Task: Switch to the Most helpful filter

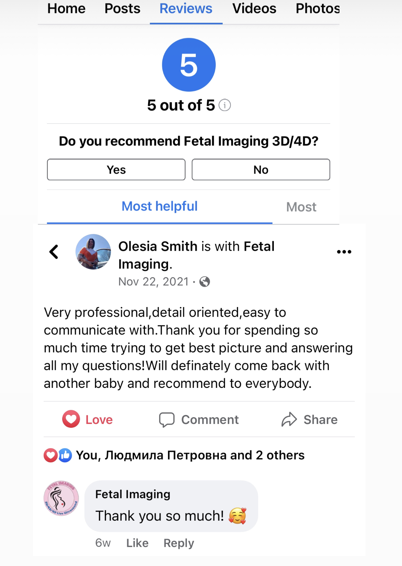Action: tap(159, 206)
